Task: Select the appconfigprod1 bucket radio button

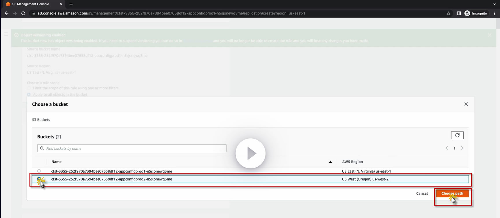Action: [x=39, y=171]
